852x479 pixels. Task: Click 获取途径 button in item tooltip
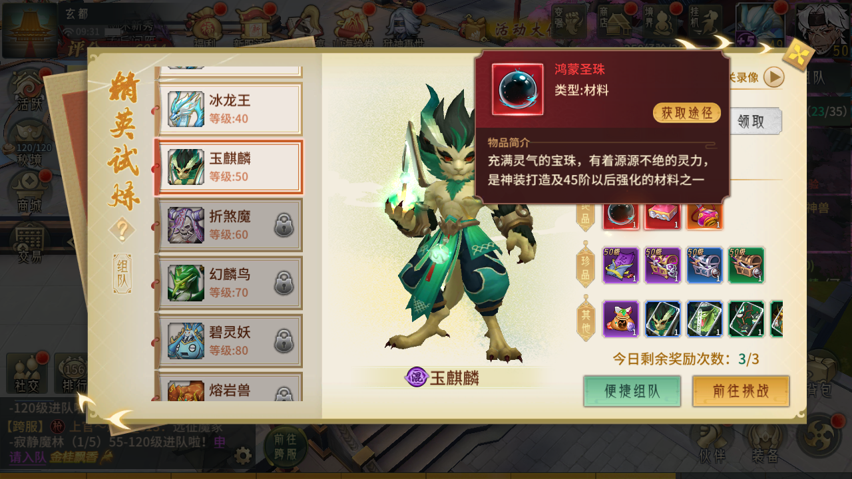[x=687, y=112]
